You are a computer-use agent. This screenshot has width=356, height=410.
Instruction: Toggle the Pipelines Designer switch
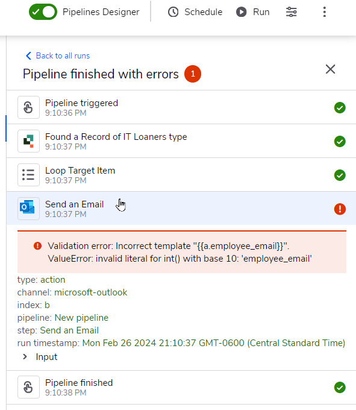coord(43,12)
